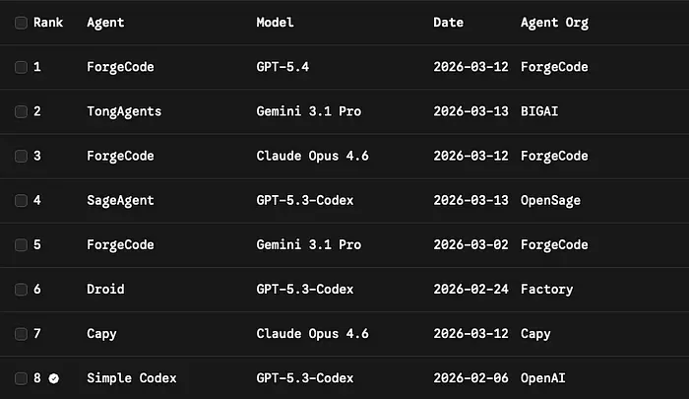This screenshot has height=399, width=689.
Task: Open the TongAgents agent entry
Action: click(124, 111)
